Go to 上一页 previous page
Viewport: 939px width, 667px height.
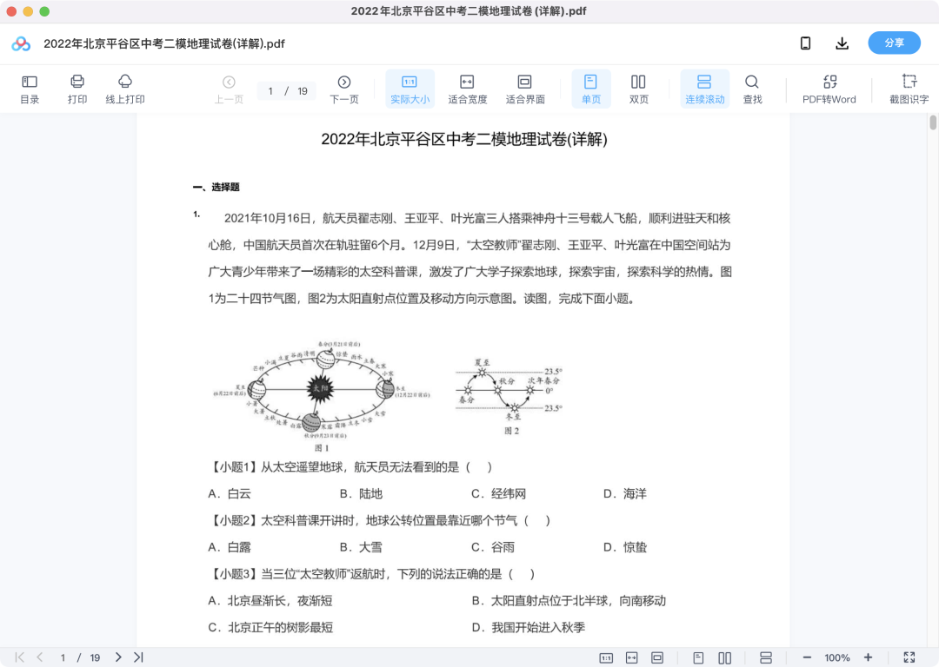click(x=229, y=89)
